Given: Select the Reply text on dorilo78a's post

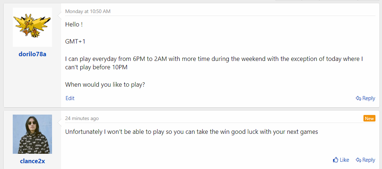Looking at the screenshot, I should click(x=369, y=98).
